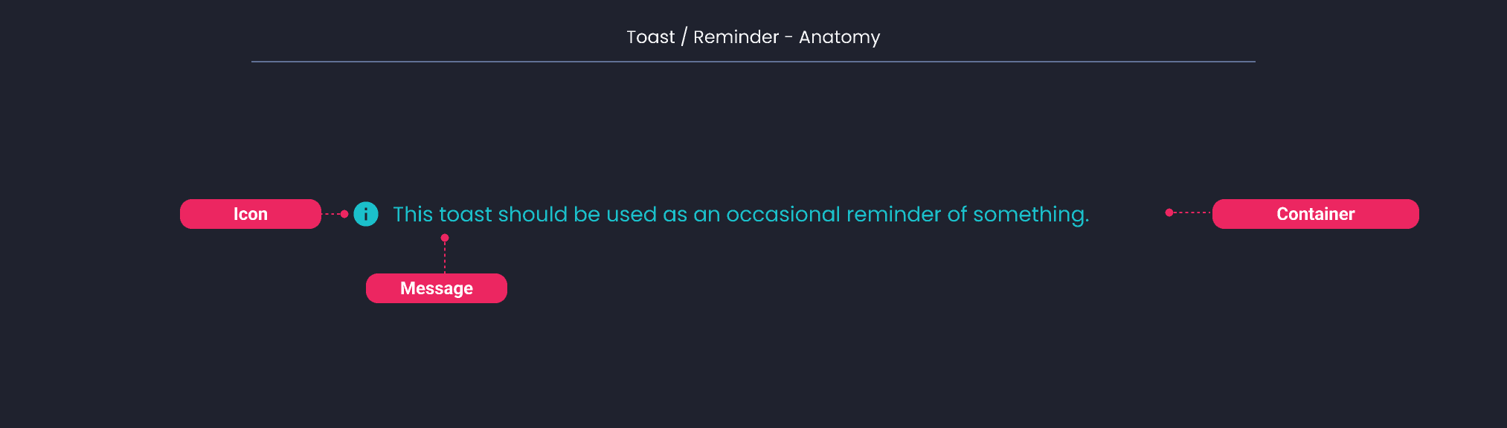1507x428 pixels.
Task: Click the word "Reminder" in the title
Action: (736, 37)
